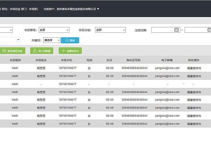This screenshot has height=158, width=211.
Task: Click the 性别 column header
Action: coord(89,60)
